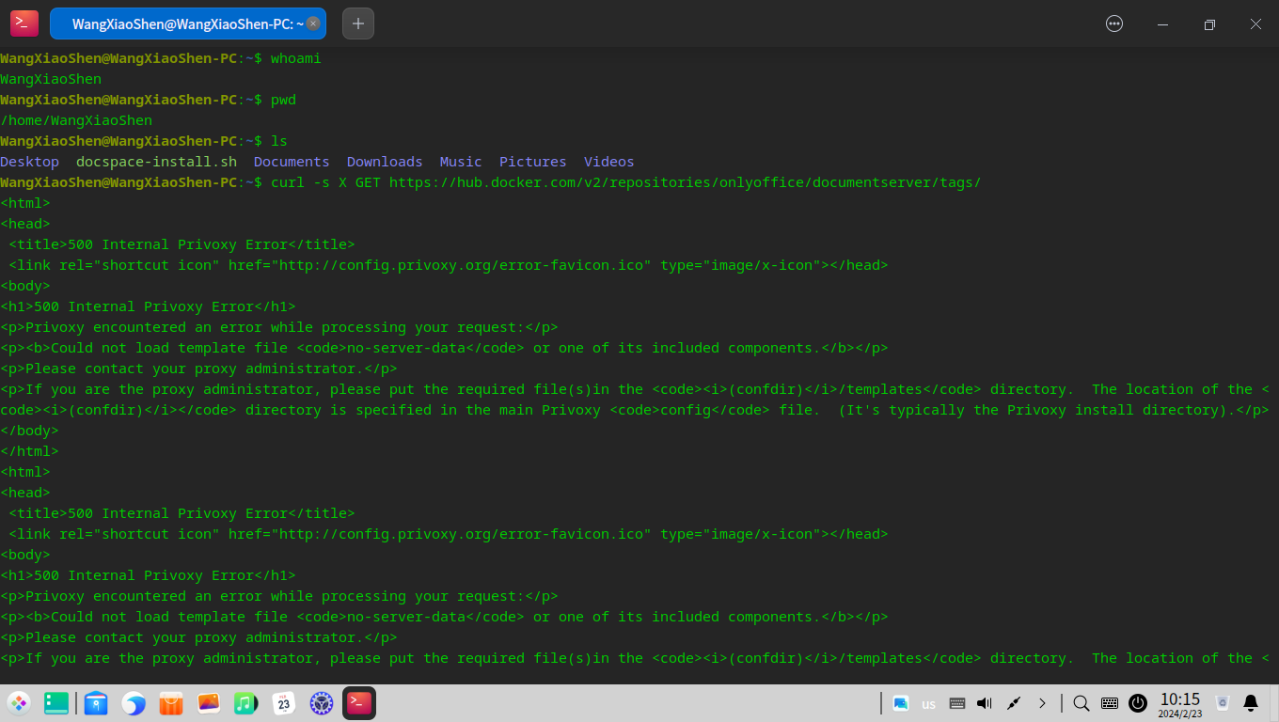Open the terminal main menu (three dots)

click(x=1114, y=24)
